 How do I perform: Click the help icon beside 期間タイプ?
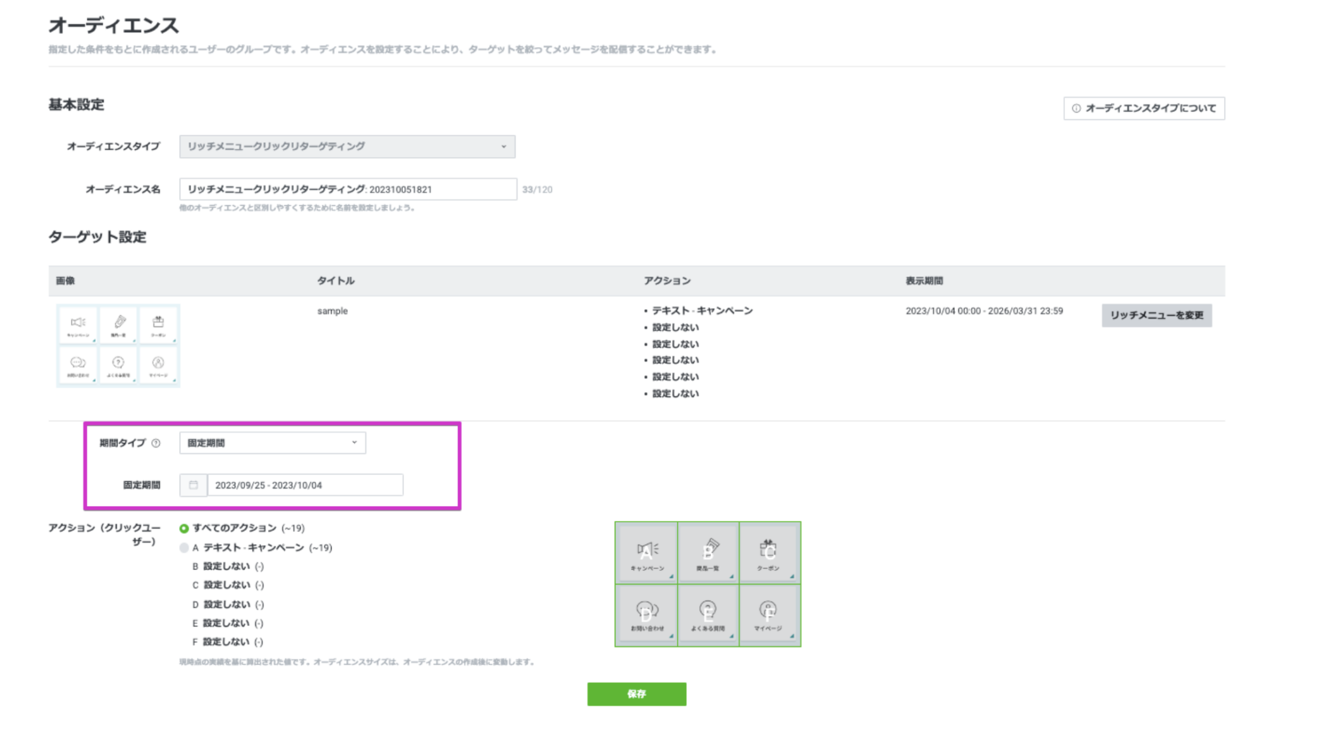pyautogui.click(x=156, y=443)
